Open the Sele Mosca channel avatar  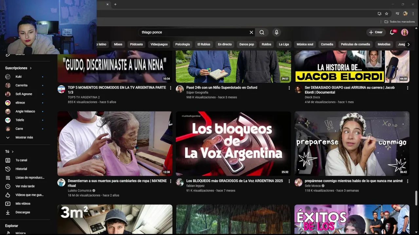(x=298, y=182)
